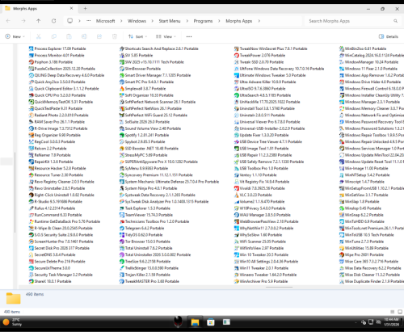Go to Windows in breadcrumb
404x332 pixels.
pos(137,21)
